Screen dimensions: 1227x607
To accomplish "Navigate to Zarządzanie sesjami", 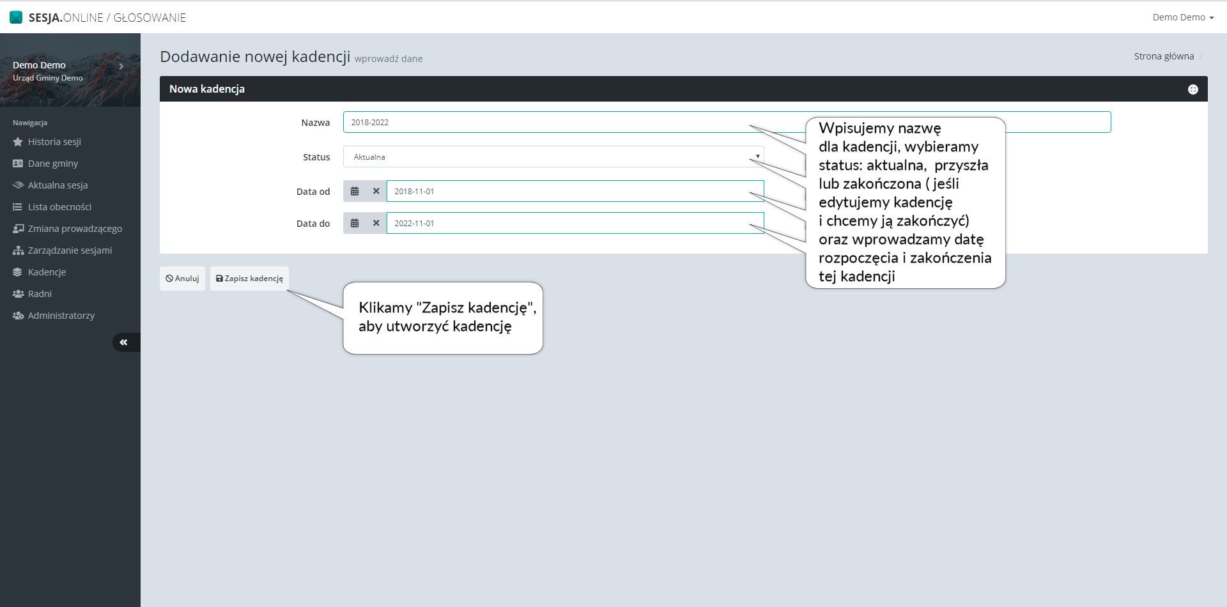I will [70, 250].
